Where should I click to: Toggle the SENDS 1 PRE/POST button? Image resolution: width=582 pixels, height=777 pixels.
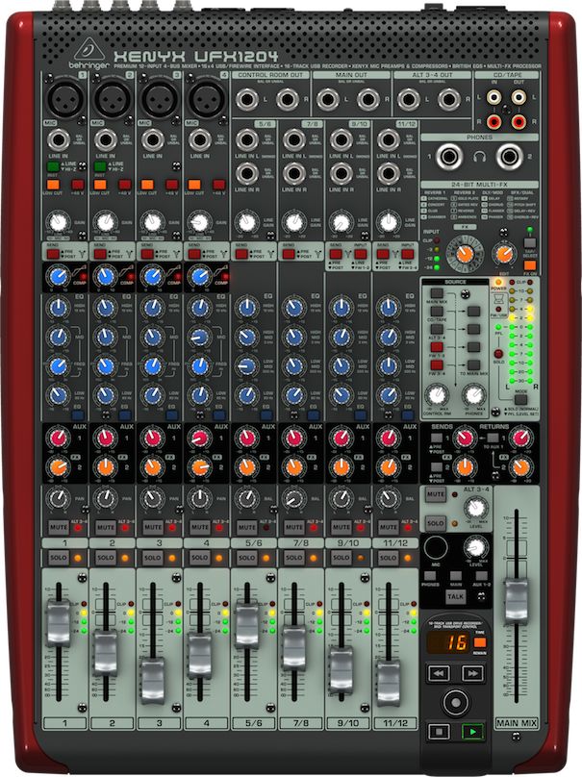point(437,439)
